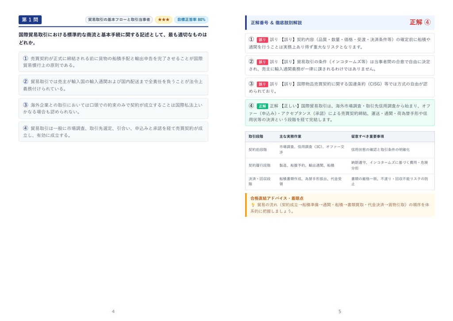
Task: Click the red 誤り badge in explanation ①
Action: pyautogui.click(x=262, y=40)
